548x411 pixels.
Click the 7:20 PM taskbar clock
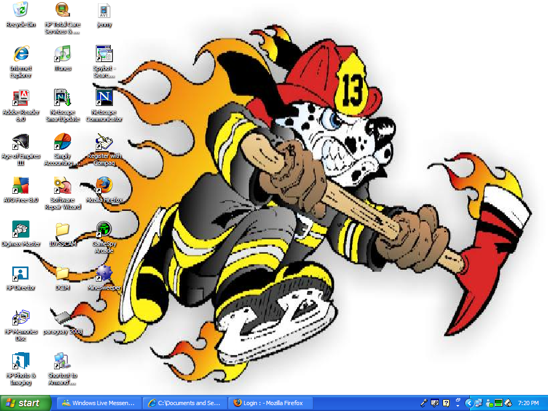(528, 403)
